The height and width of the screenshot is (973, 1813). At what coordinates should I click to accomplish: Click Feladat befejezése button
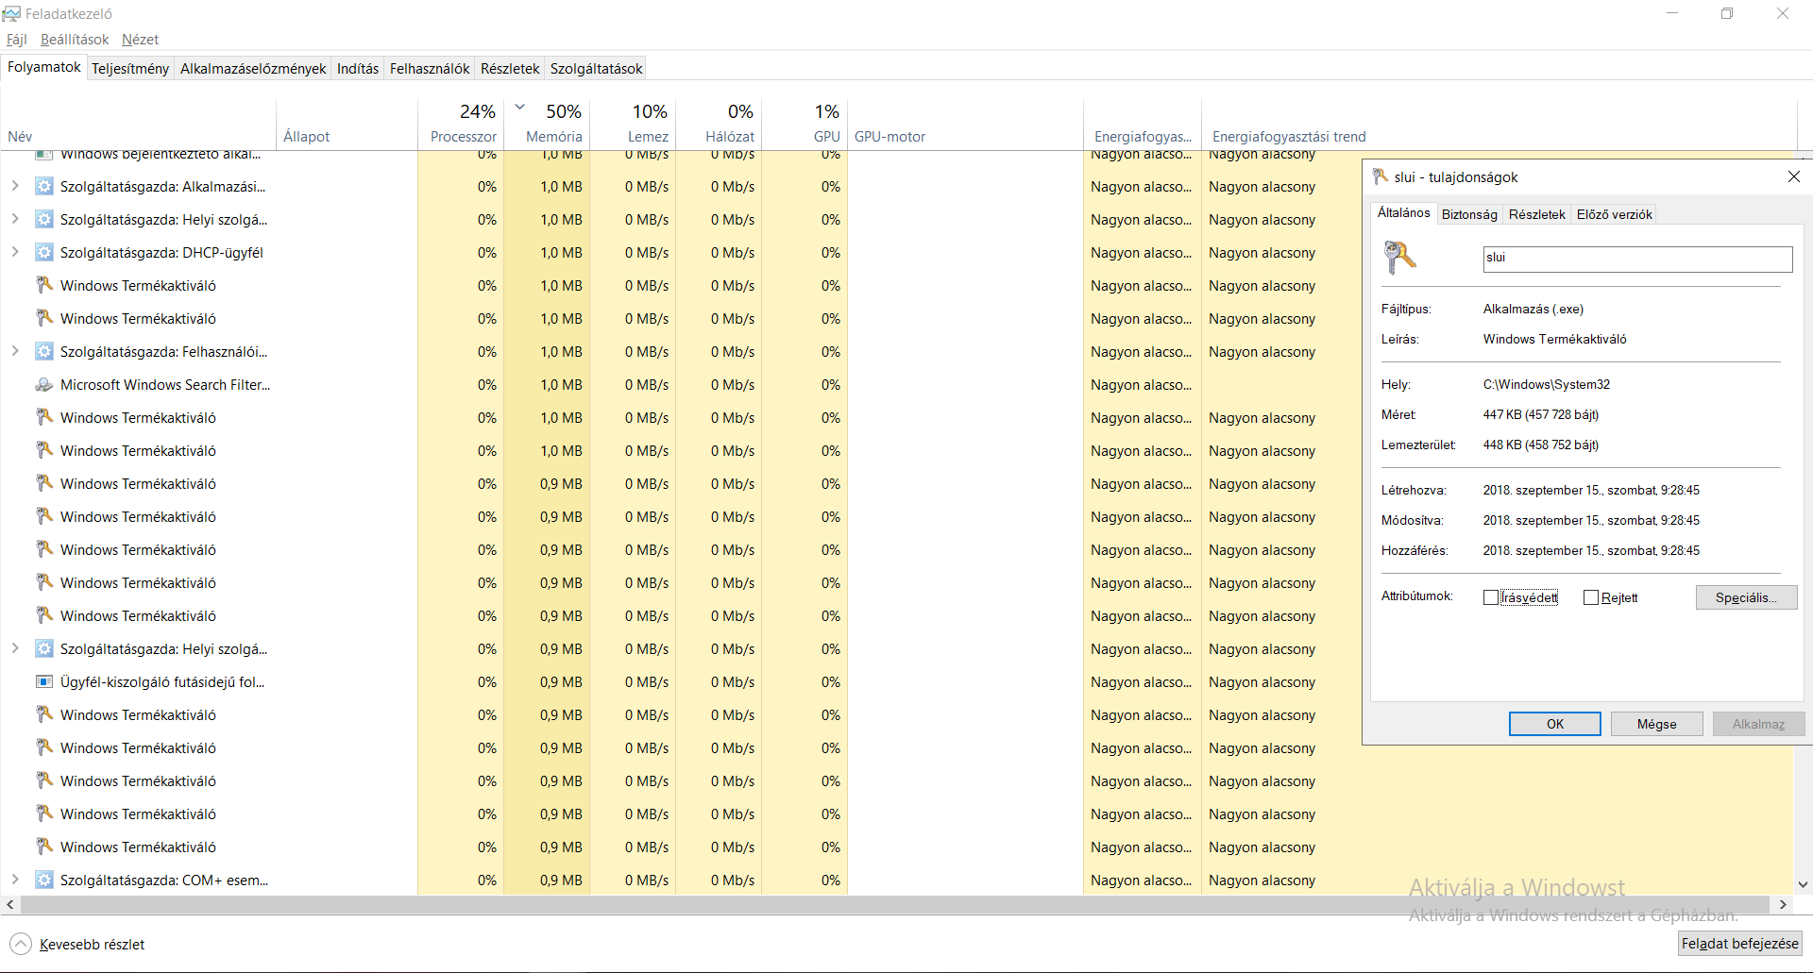pyautogui.click(x=1740, y=944)
